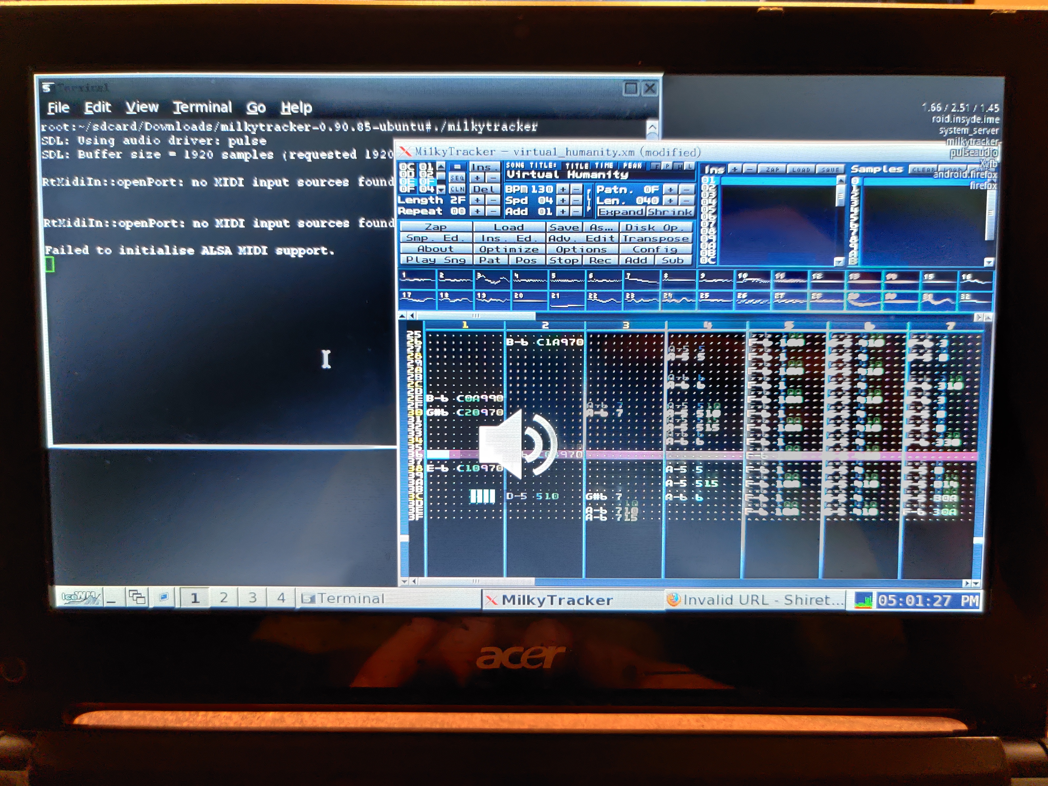Open the Adv. Edit panel
Image resolution: width=1048 pixels, height=786 pixels.
582,238
